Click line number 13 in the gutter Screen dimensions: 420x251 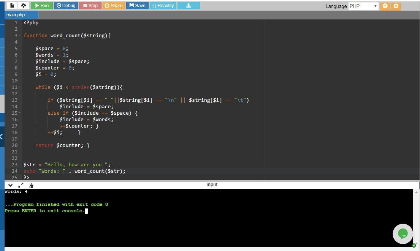click(x=14, y=100)
